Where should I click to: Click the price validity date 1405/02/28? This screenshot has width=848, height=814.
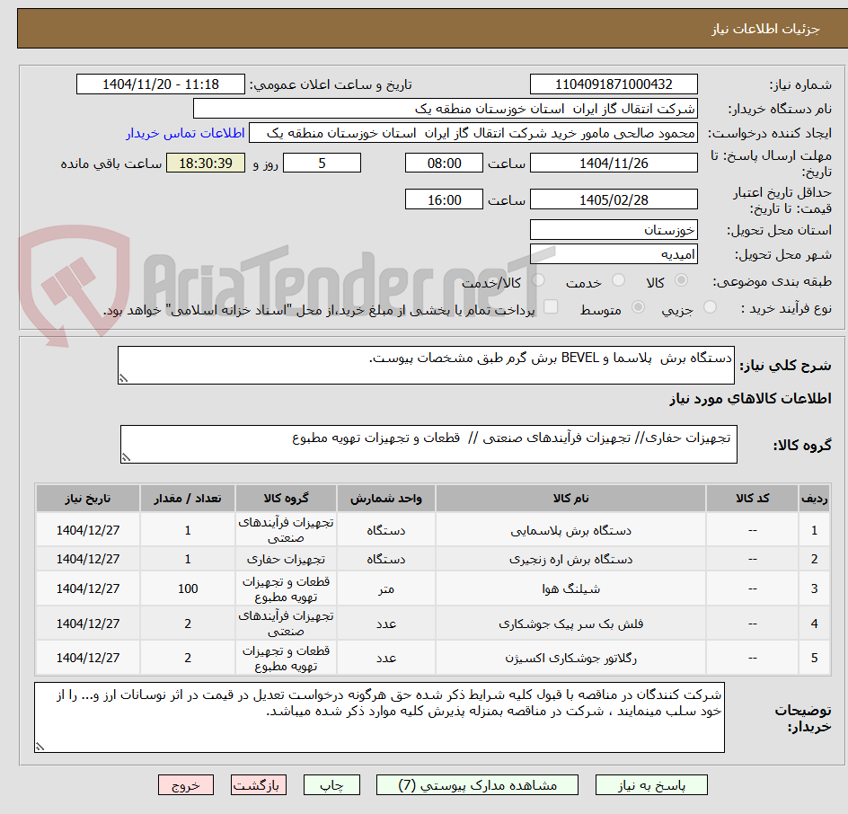pos(614,199)
